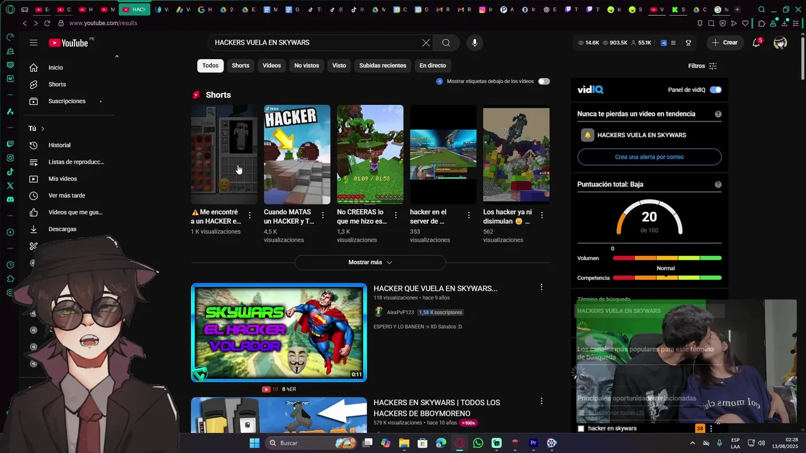This screenshot has width=806, height=453.
Task: Open 'HACKERS EN SKYWARS | TODOS LOS' title
Action: pos(436,408)
